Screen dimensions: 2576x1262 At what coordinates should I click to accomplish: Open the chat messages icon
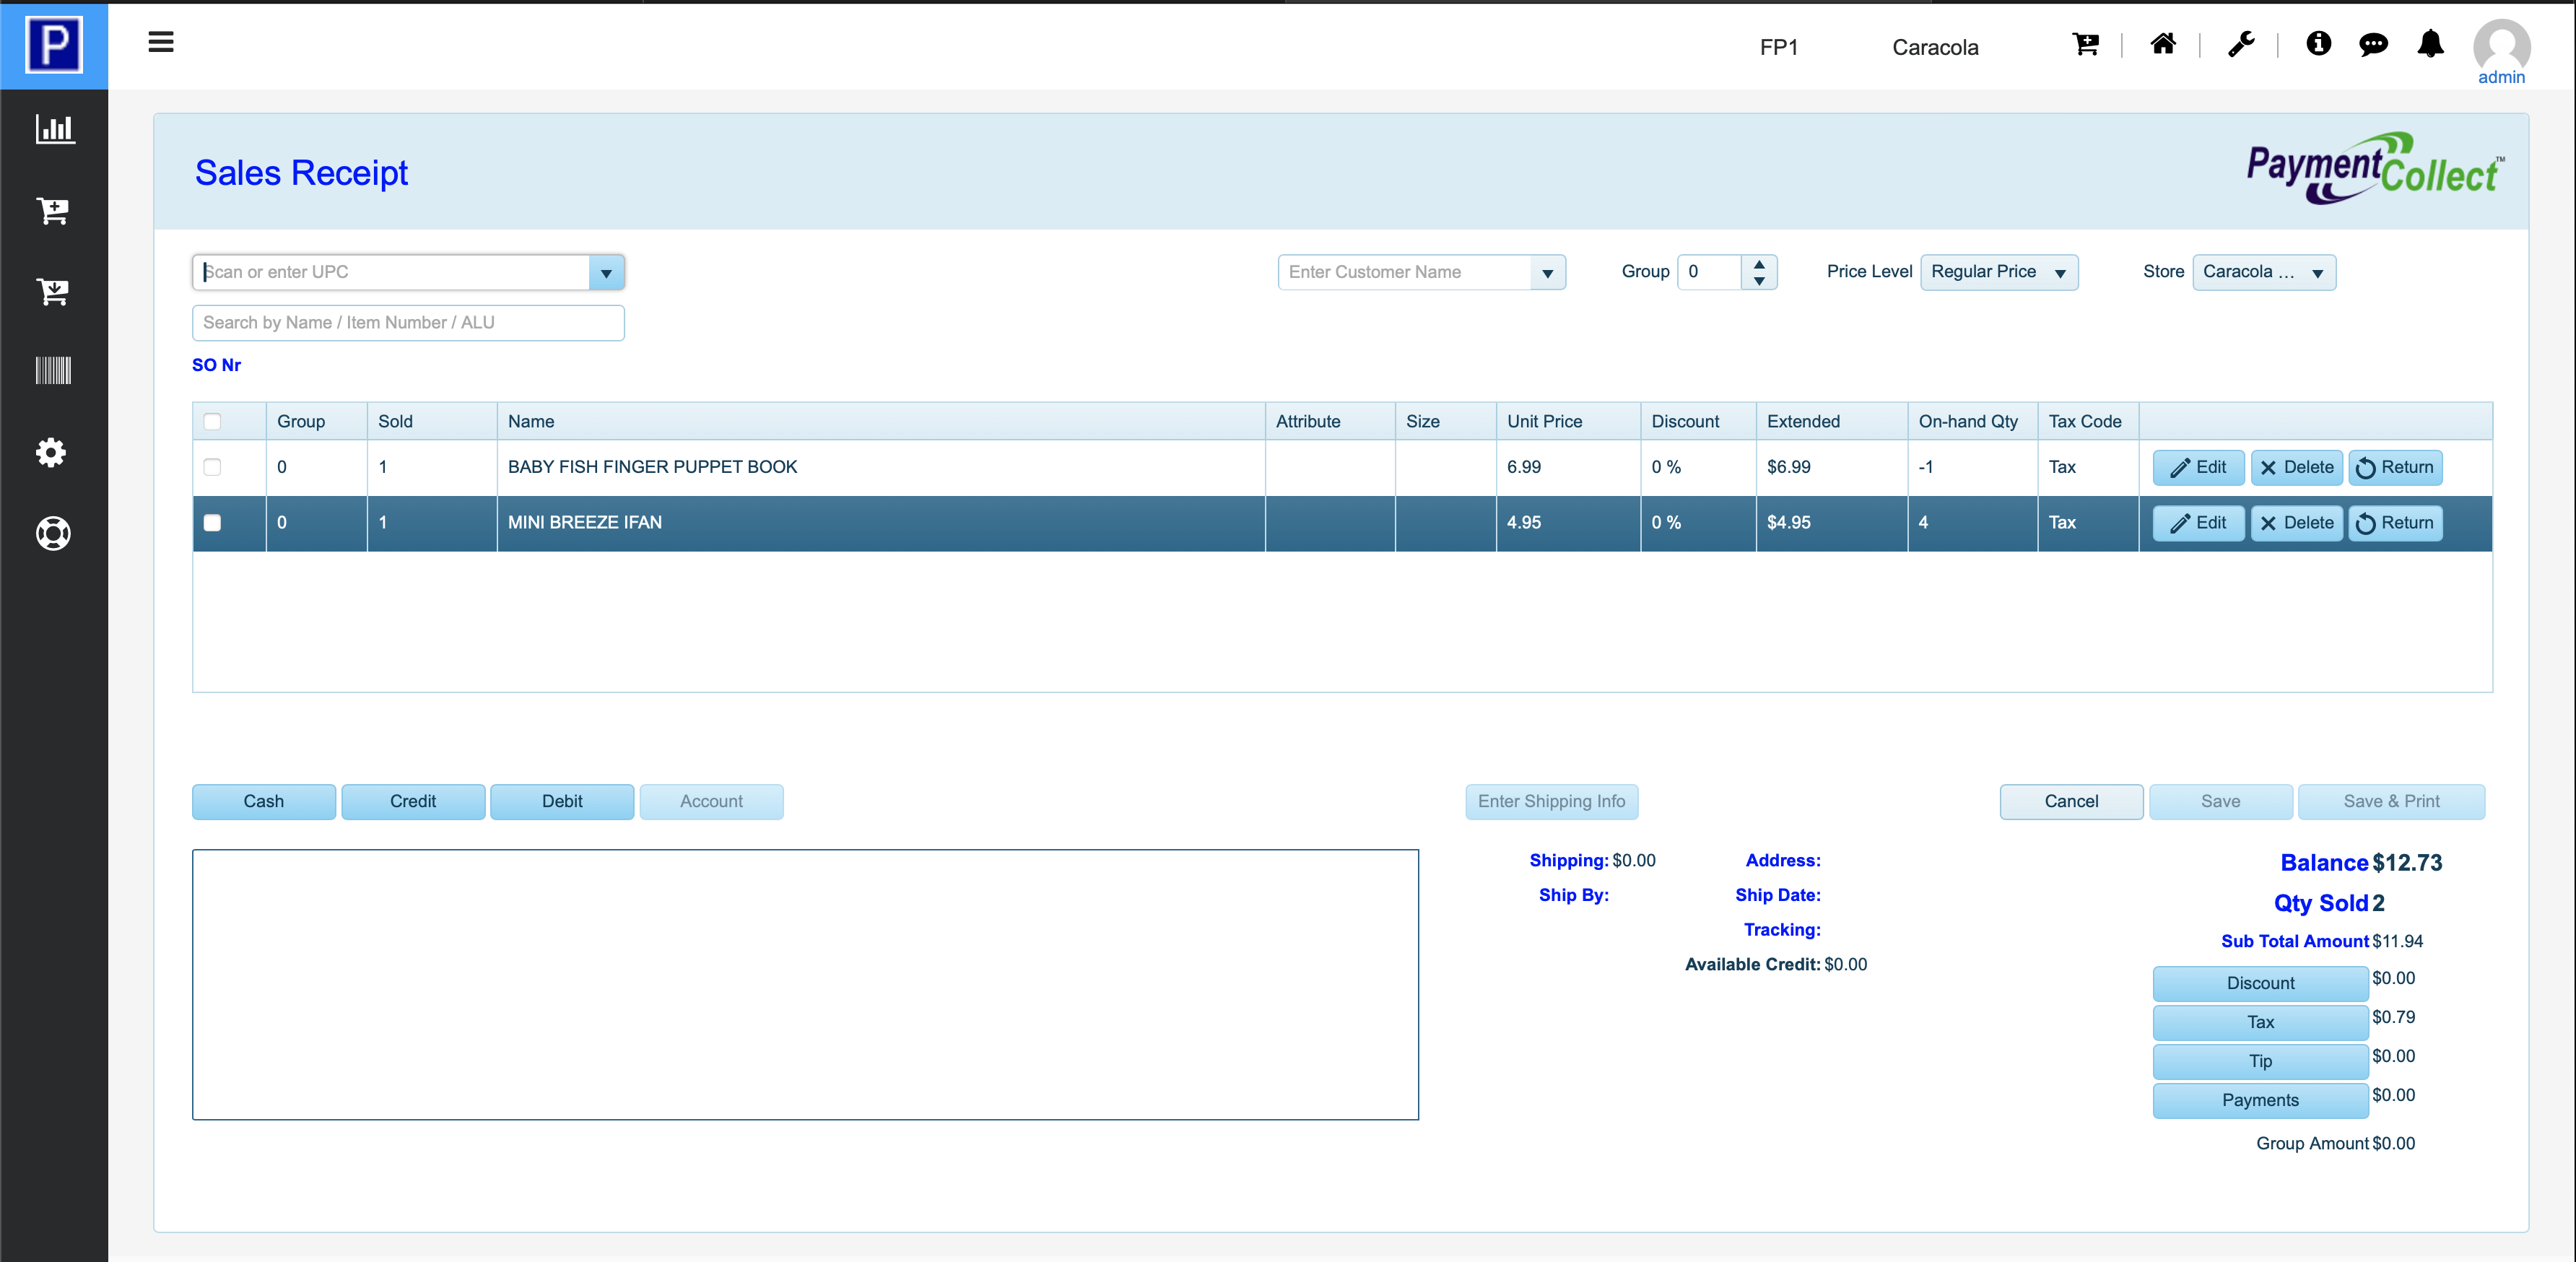pyautogui.click(x=2373, y=44)
